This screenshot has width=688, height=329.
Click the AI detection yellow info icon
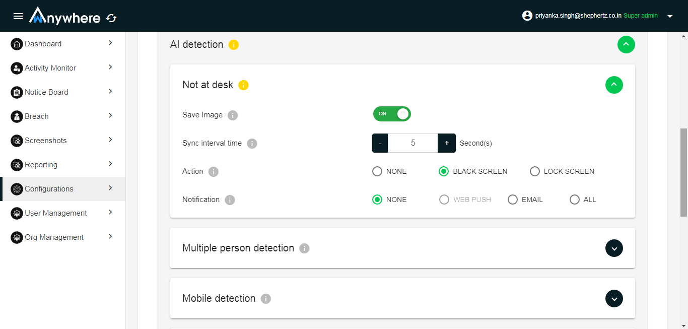(233, 45)
